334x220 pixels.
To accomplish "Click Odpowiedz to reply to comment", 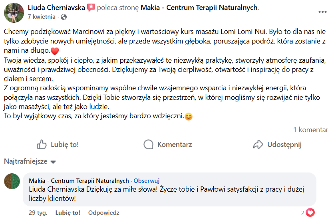I will pyautogui.click(x=103, y=213).
